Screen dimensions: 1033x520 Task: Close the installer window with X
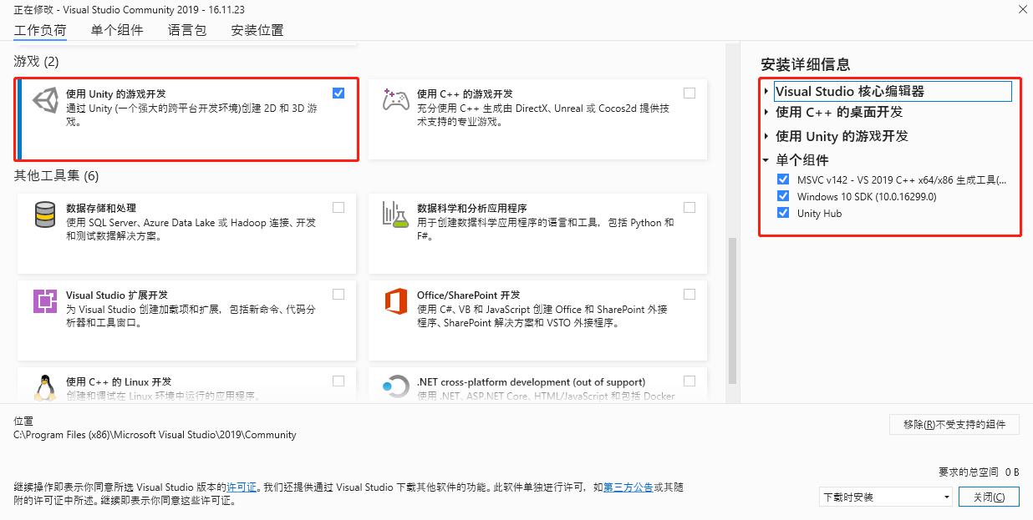point(1022,9)
